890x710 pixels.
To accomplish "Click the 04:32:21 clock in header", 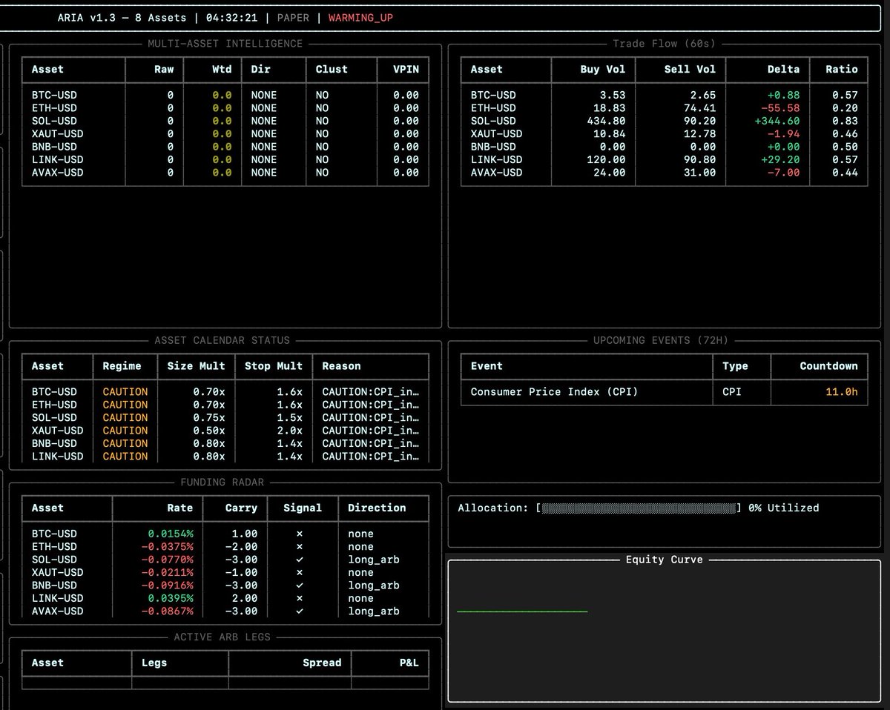I will tap(232, 17).
